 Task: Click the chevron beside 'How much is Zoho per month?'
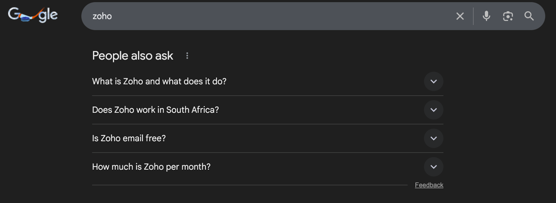pos(434,167)
